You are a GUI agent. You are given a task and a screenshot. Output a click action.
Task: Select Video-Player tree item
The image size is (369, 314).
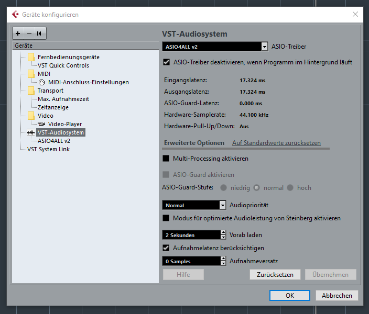pyautogui.click(x=65, y=124)
